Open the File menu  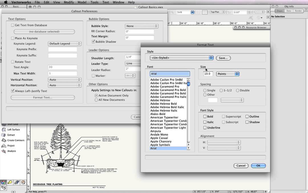[x=37, y=2]
